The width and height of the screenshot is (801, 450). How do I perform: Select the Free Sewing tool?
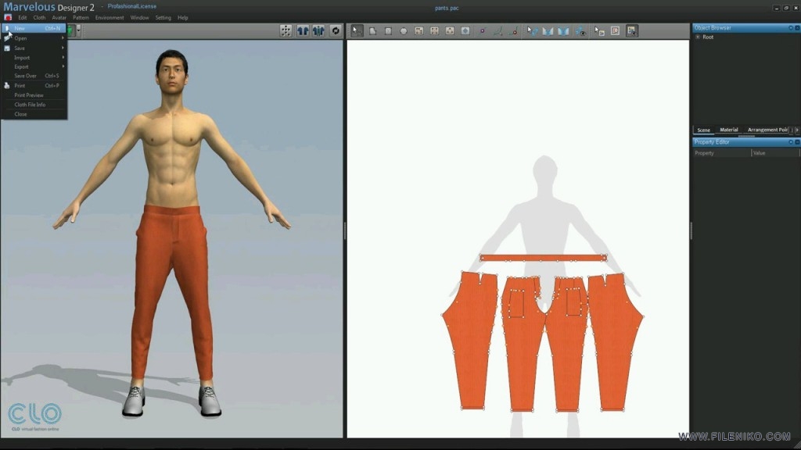[x=563, y=31]
